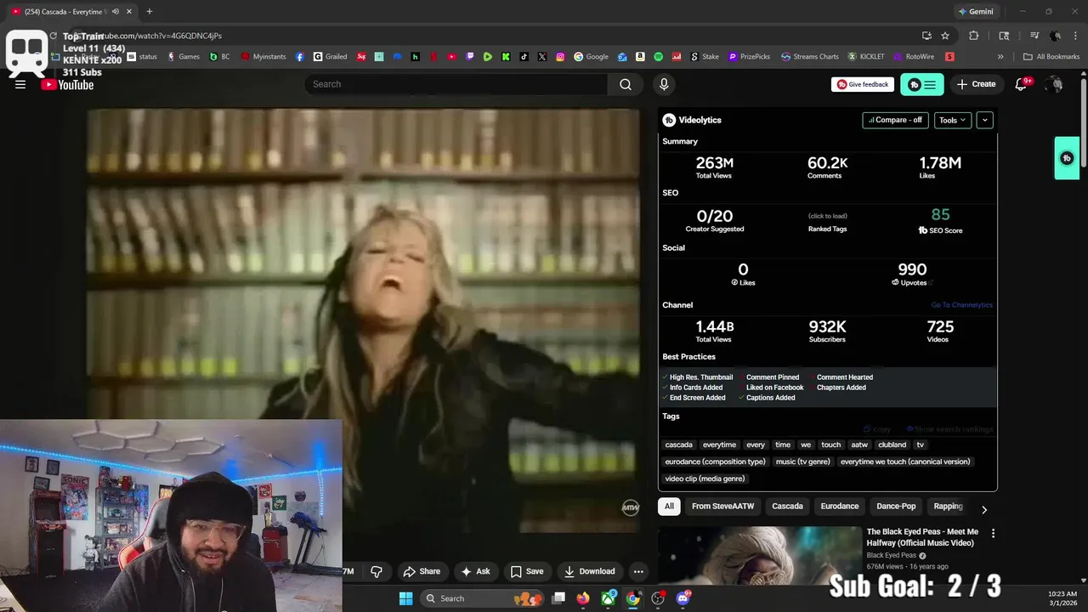Toggle the TubeBuddy menu button in header
The image size is (1088, 612).
(922, 84)
